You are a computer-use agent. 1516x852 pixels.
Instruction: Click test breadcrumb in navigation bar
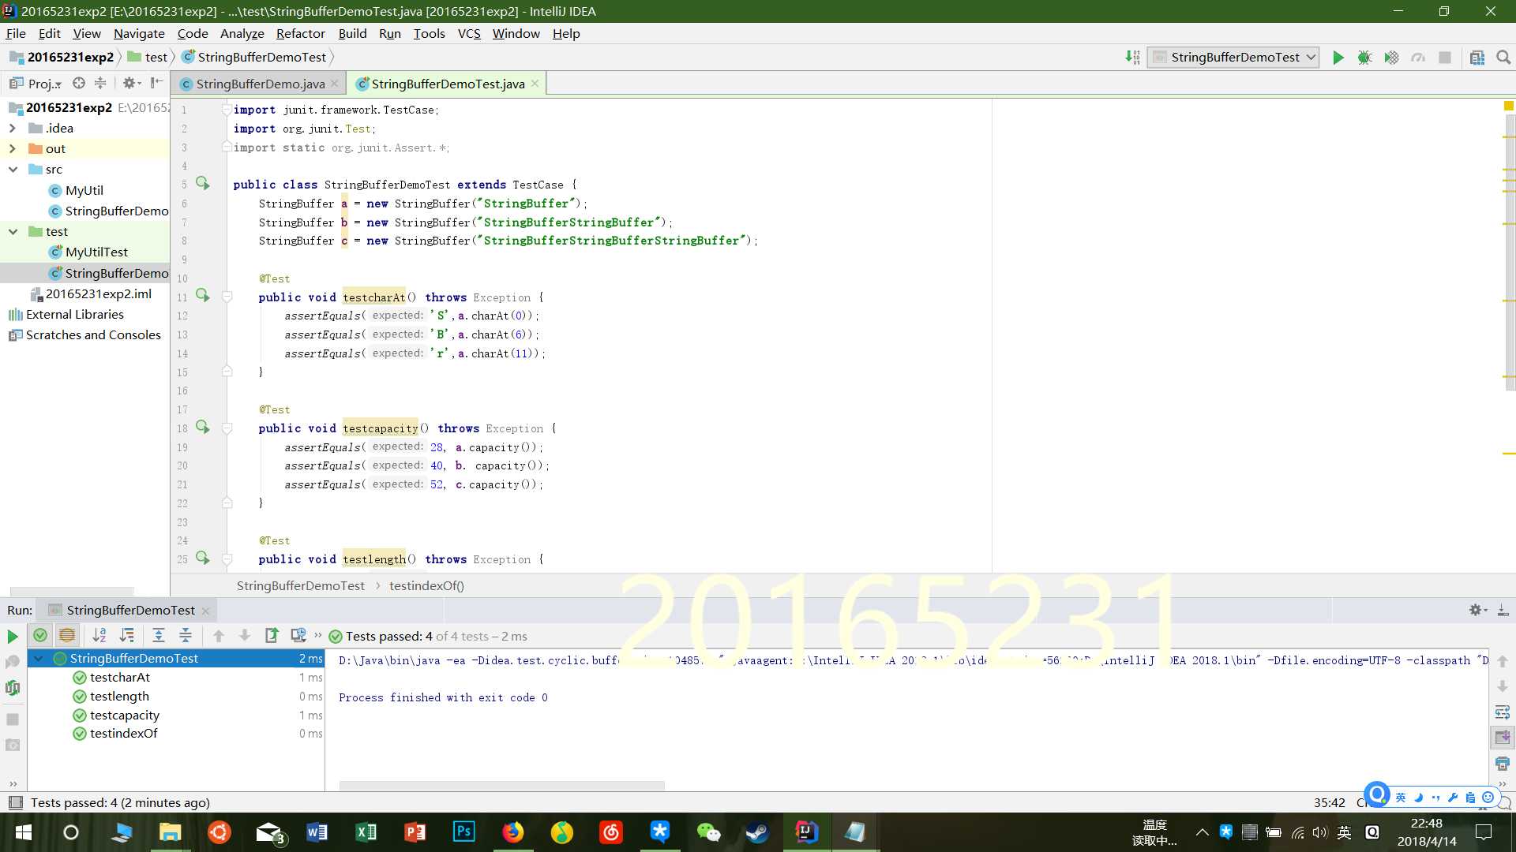148,57
